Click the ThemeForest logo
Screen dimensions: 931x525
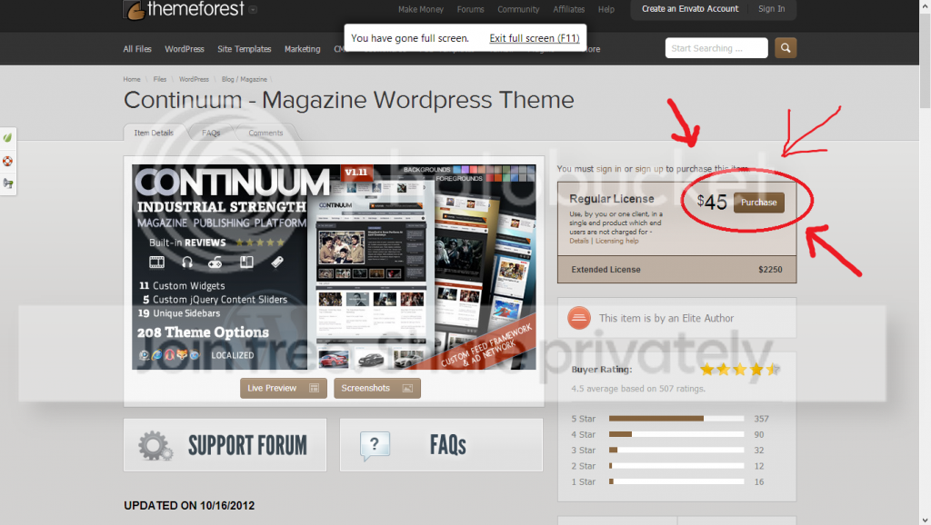184,9
